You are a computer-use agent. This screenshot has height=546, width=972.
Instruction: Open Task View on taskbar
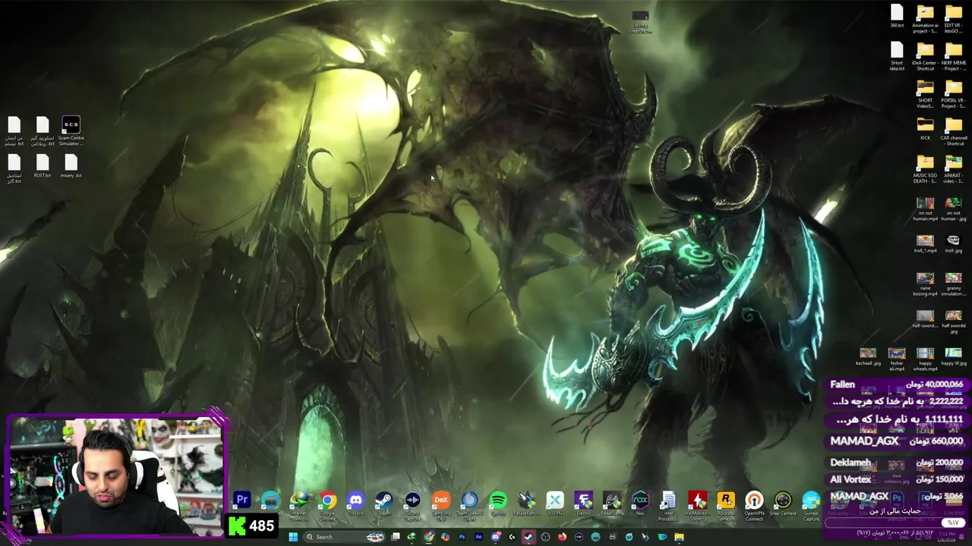(x=395, y=537)
